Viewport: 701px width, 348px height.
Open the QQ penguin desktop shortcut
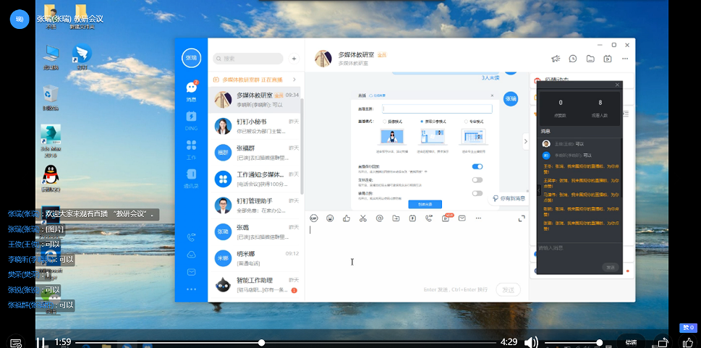tap(51, 179)
